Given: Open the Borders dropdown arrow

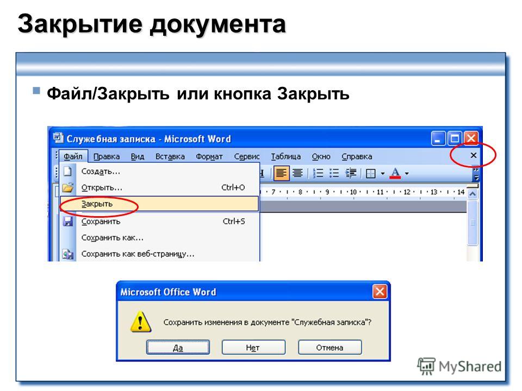Looking at the screenshot, I should click(382, 174).
